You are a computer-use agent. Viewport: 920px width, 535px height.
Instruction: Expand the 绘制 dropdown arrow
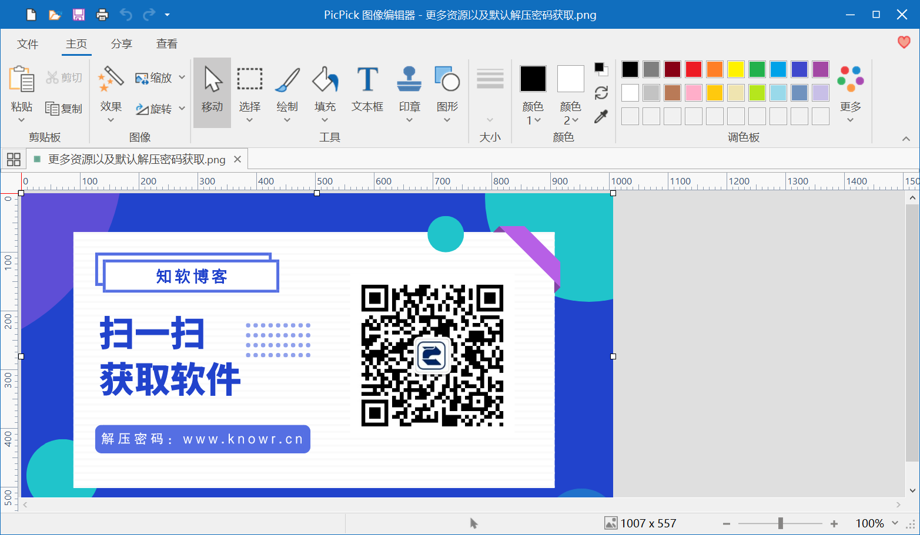(287, 120)
